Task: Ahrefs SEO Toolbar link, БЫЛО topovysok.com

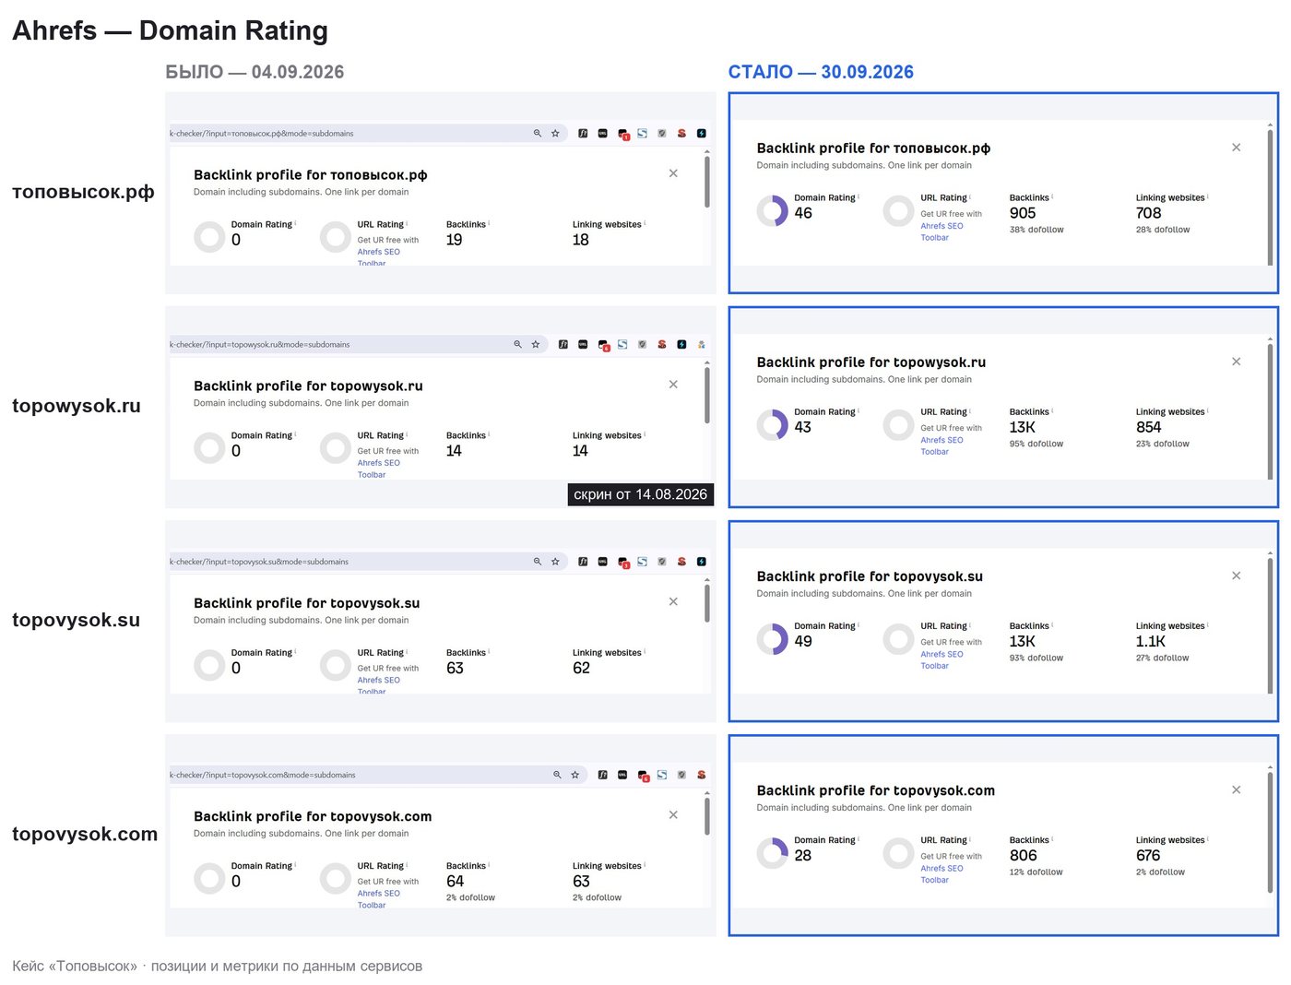Action: click(x=378, y=899)
